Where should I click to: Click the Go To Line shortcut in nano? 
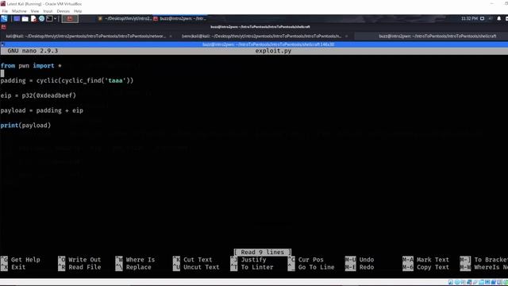(311, 267)
